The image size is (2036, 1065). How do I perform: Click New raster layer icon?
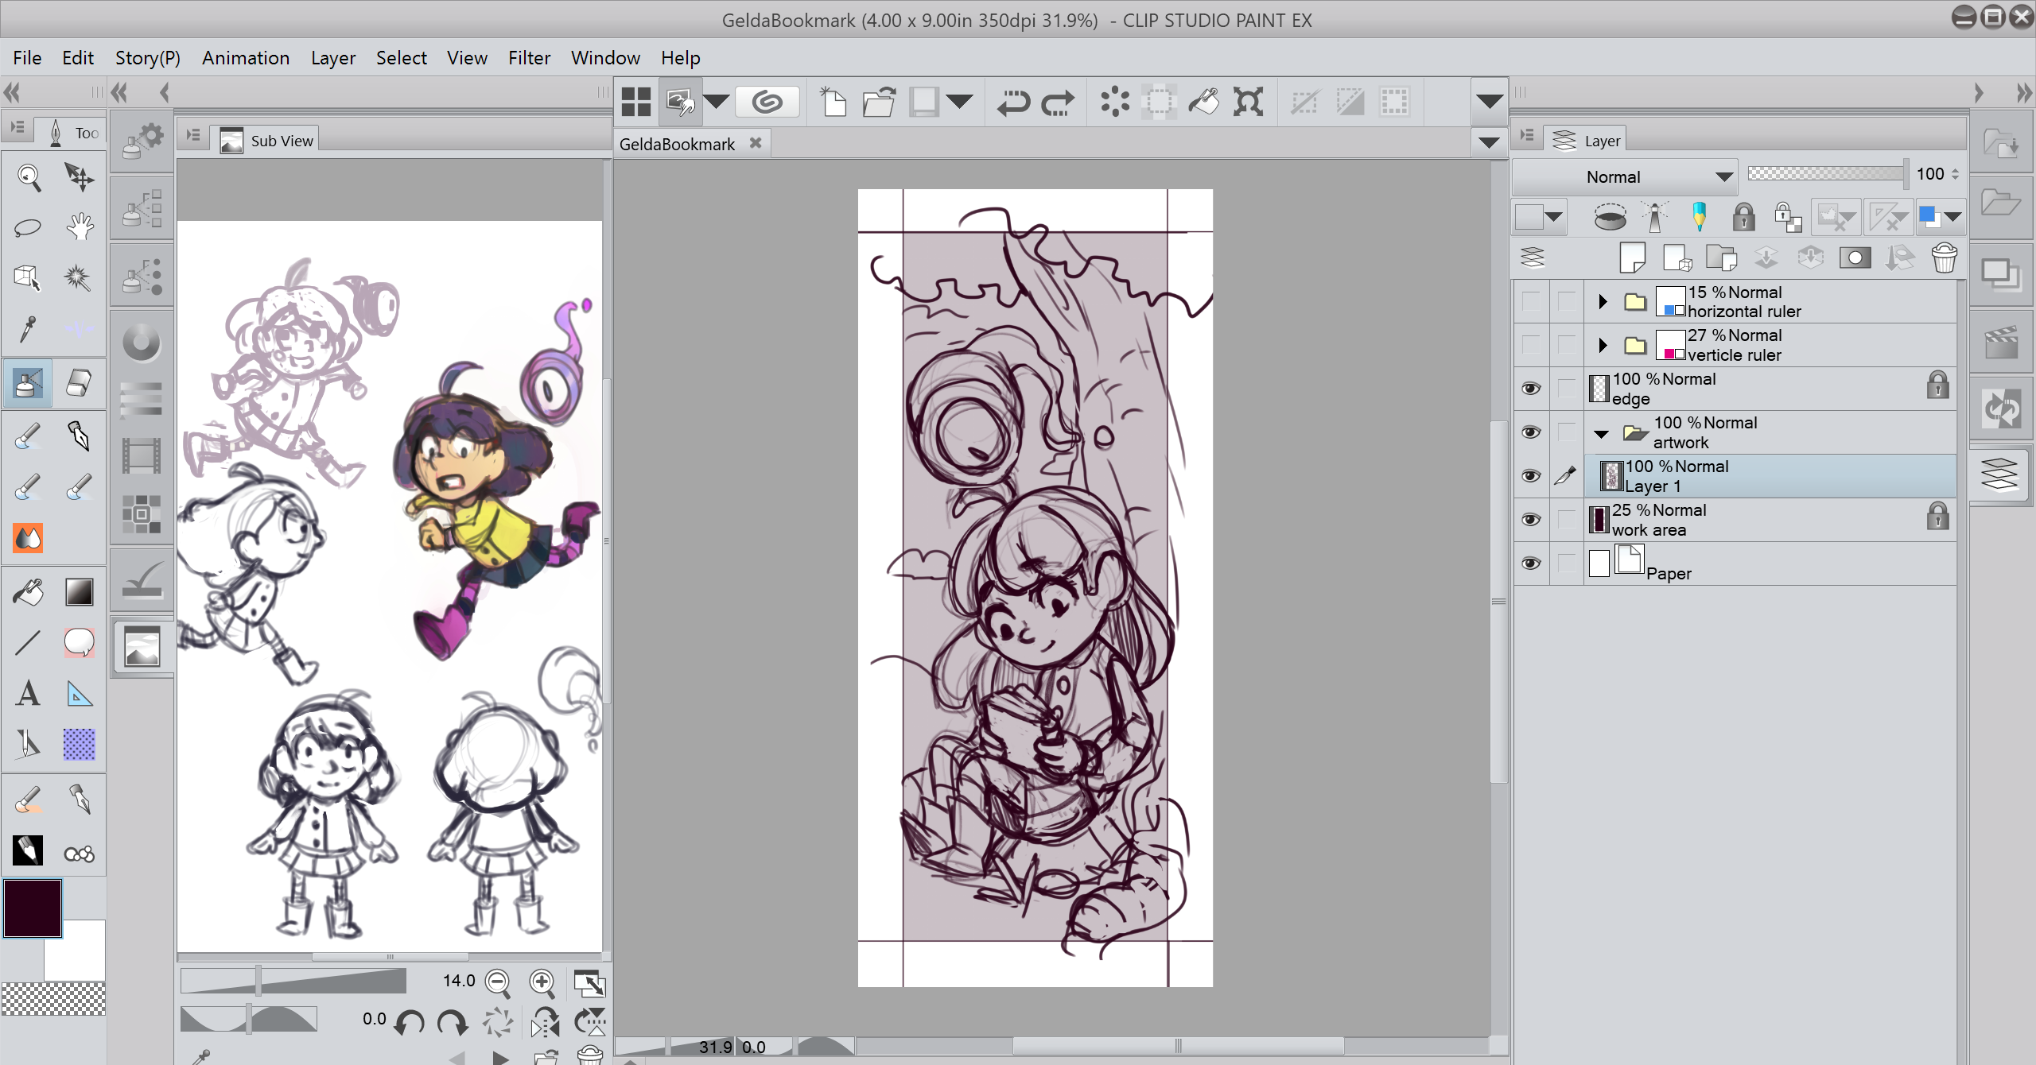pos(1632,258)
